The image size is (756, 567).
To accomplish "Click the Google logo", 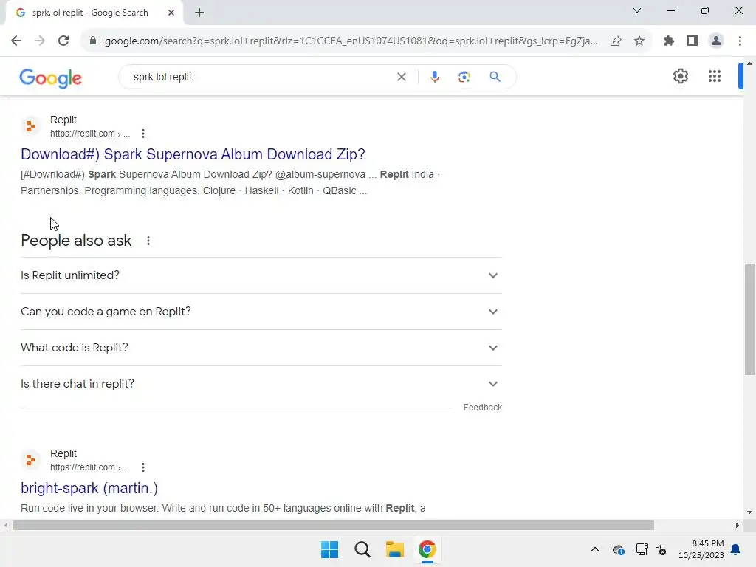I will point(51,78).
